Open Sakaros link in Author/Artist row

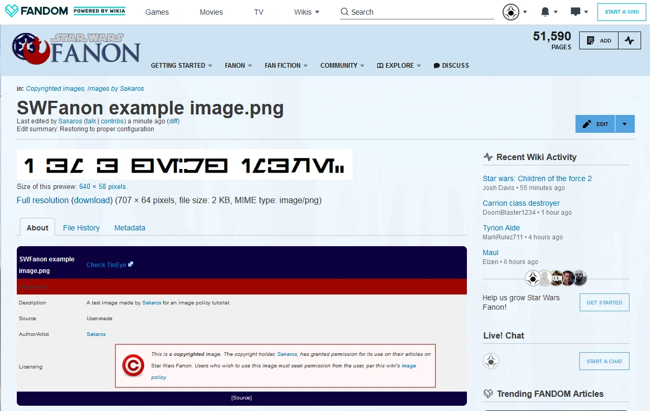tap(96, 334)
